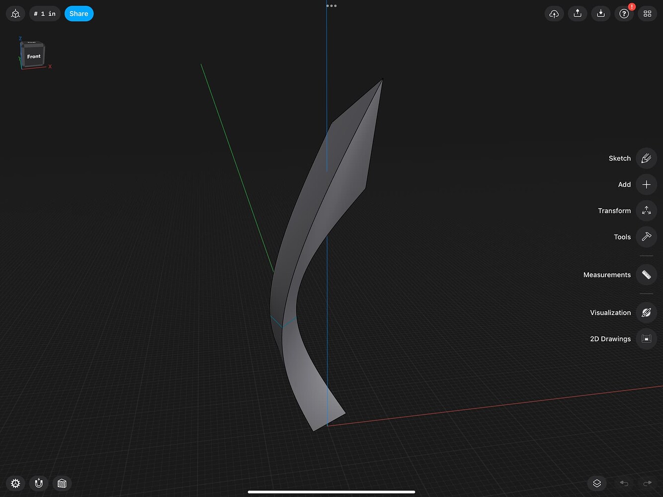Select the Transform tool
The height and width of the screenshot is (497, 663).
(x=646, y=211)
